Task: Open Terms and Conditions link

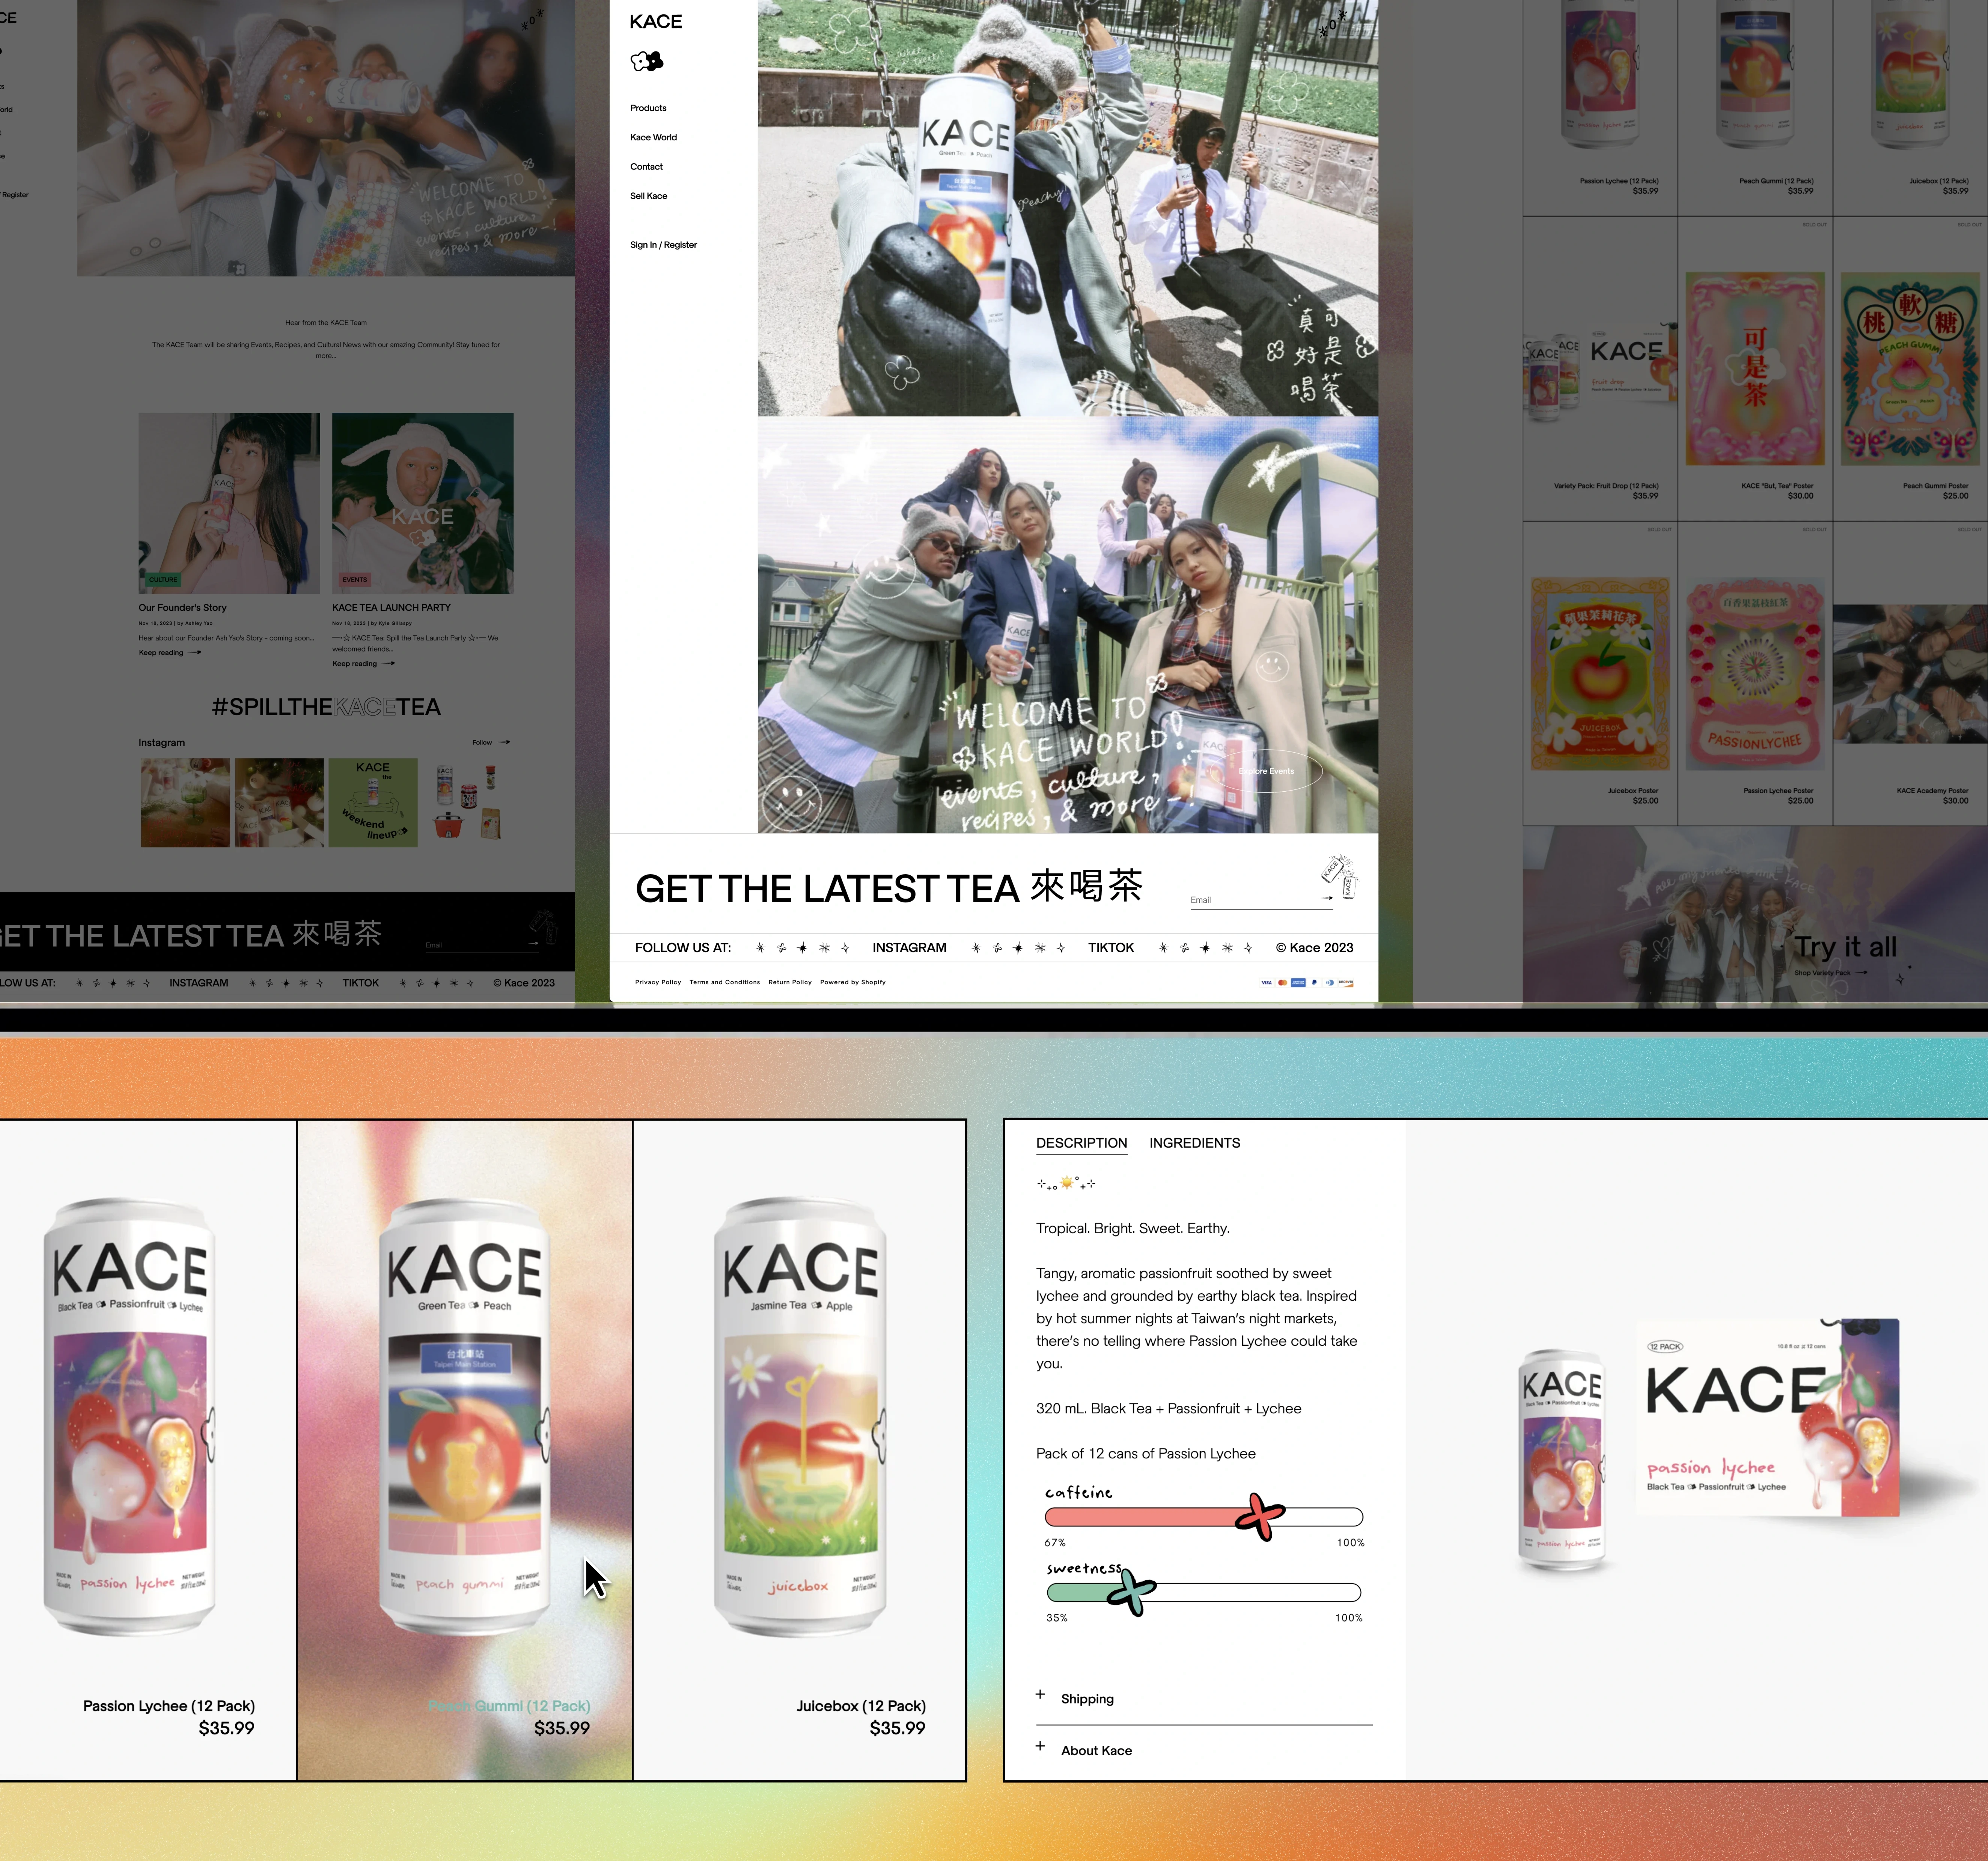Action: pyautogui.click(x=724, y=983)
